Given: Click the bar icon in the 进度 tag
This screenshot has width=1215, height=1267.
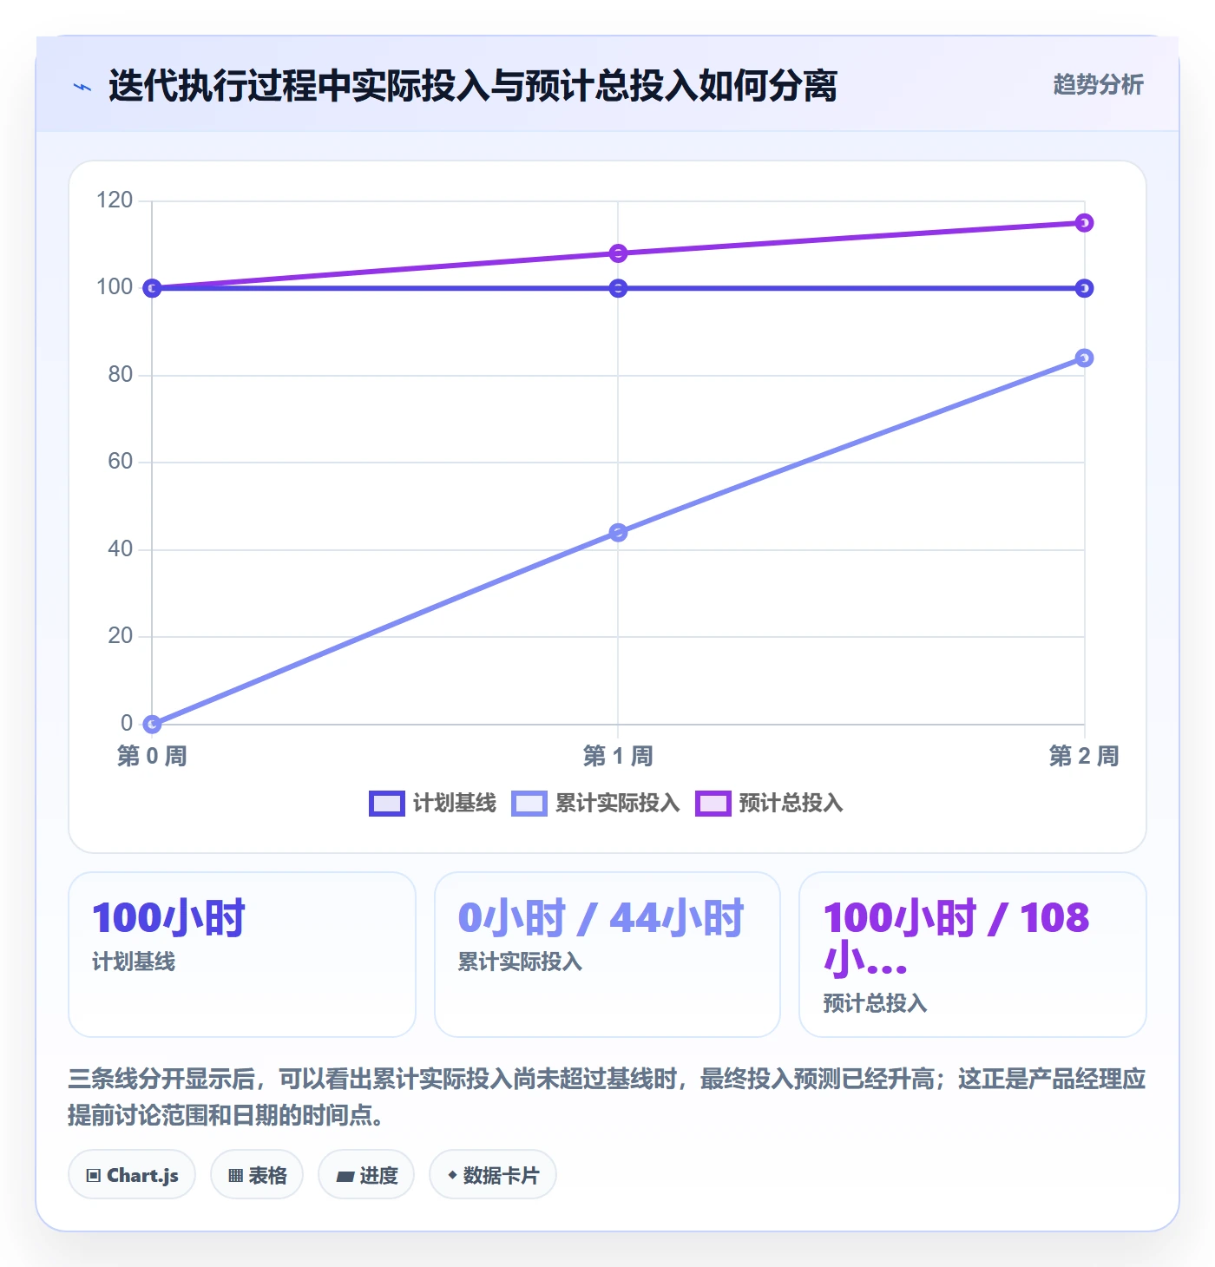Looking at the screenshot, I should coord(345,1177).
